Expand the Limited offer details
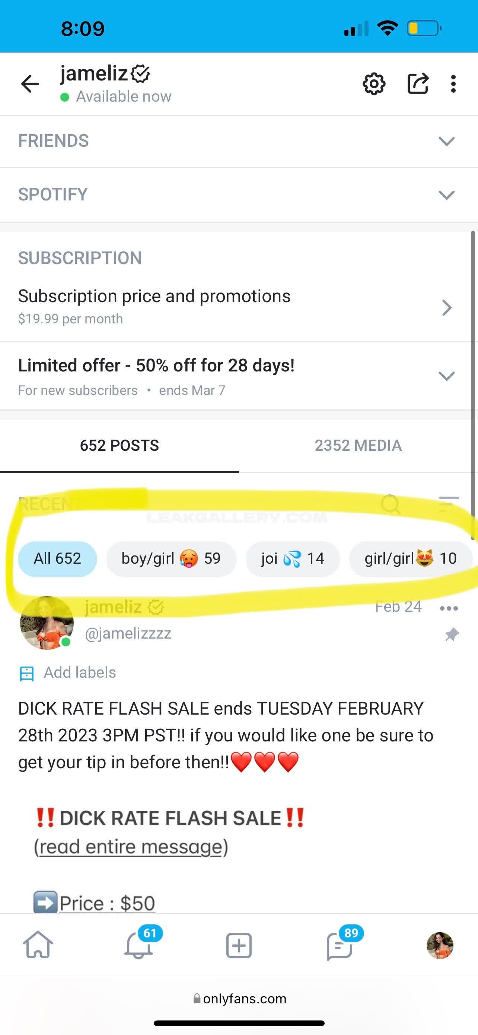This screenshot has height=1035, width=478. click(x=446, y=376)
